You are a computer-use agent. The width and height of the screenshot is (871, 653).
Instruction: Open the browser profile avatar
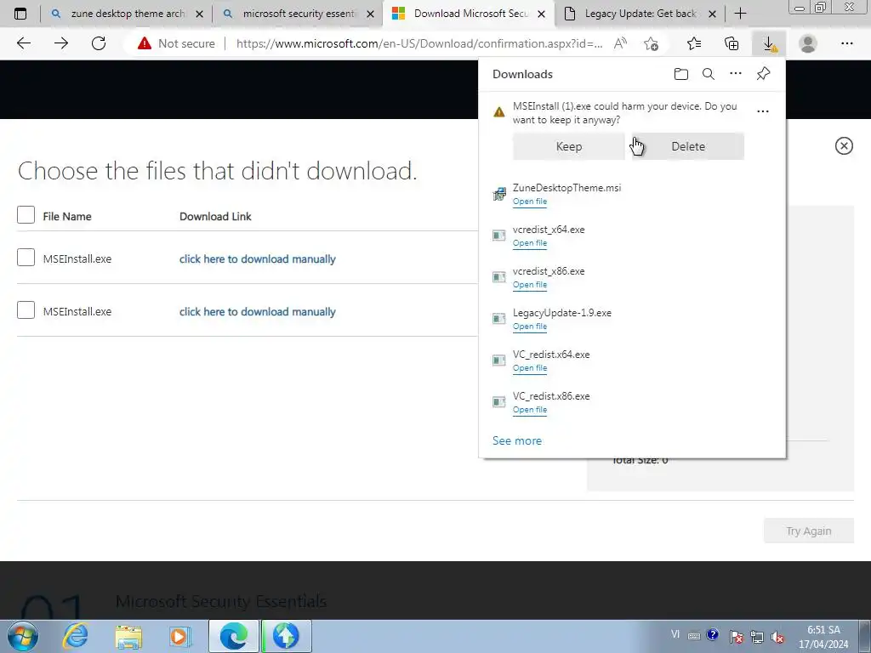pyautogui.click(x=808, y=43)
